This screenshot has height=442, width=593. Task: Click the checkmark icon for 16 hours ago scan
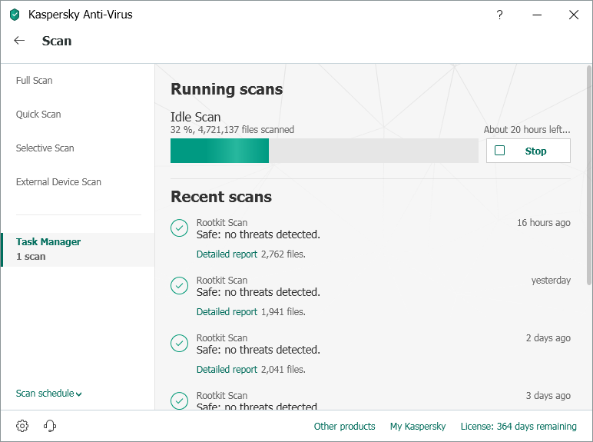click(179, 228)
